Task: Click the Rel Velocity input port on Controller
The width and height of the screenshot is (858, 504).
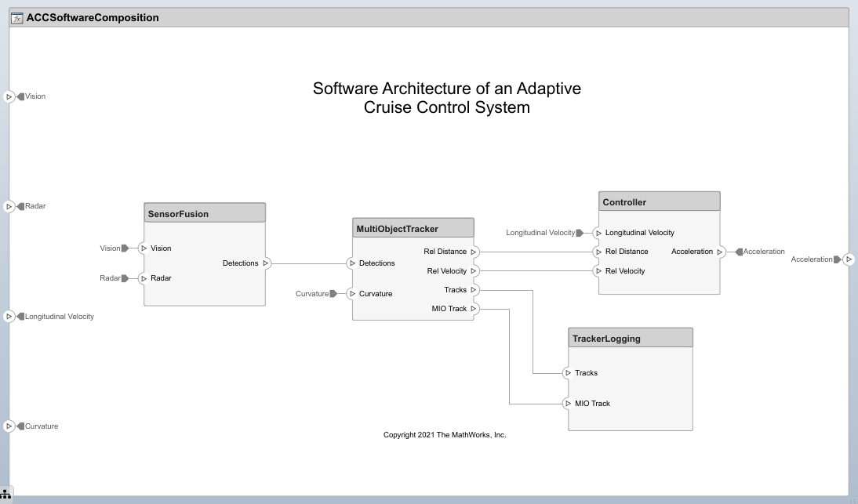Action: point(598,271)
